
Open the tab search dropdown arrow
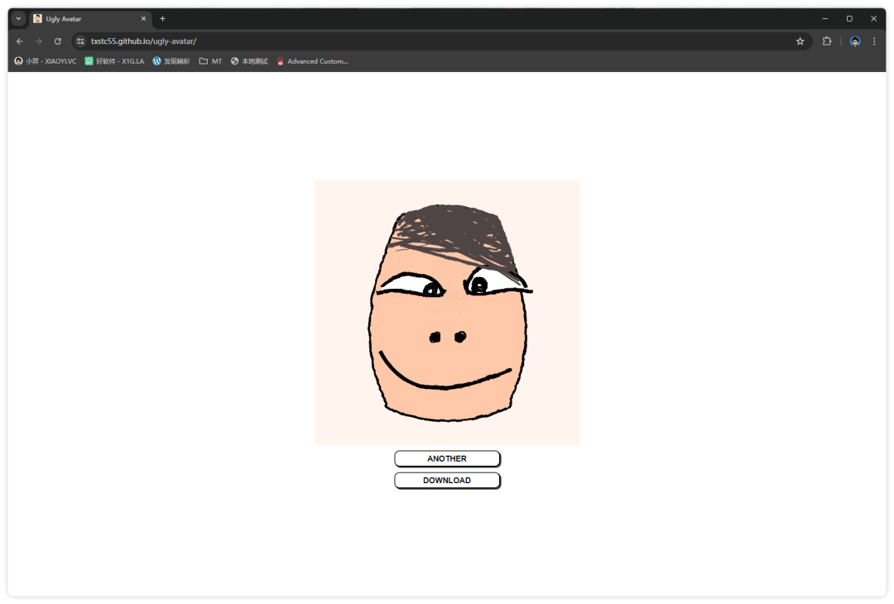(x=18, y=19)
